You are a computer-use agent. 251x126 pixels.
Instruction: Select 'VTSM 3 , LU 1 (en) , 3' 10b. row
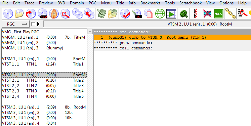(x=44, y=118)
